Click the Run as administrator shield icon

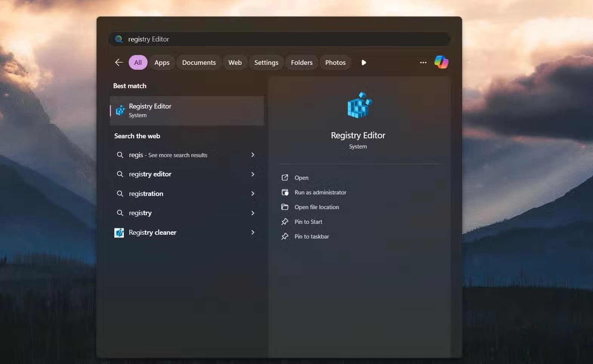coord(285,193)
